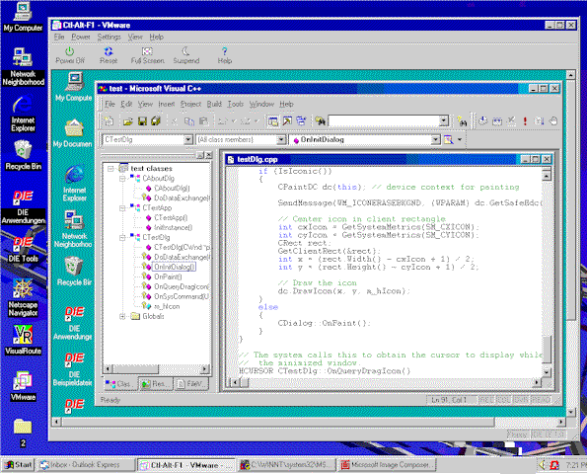Click the New Text File toolbar icon
The image size is (587, 474).
(109, 121)
